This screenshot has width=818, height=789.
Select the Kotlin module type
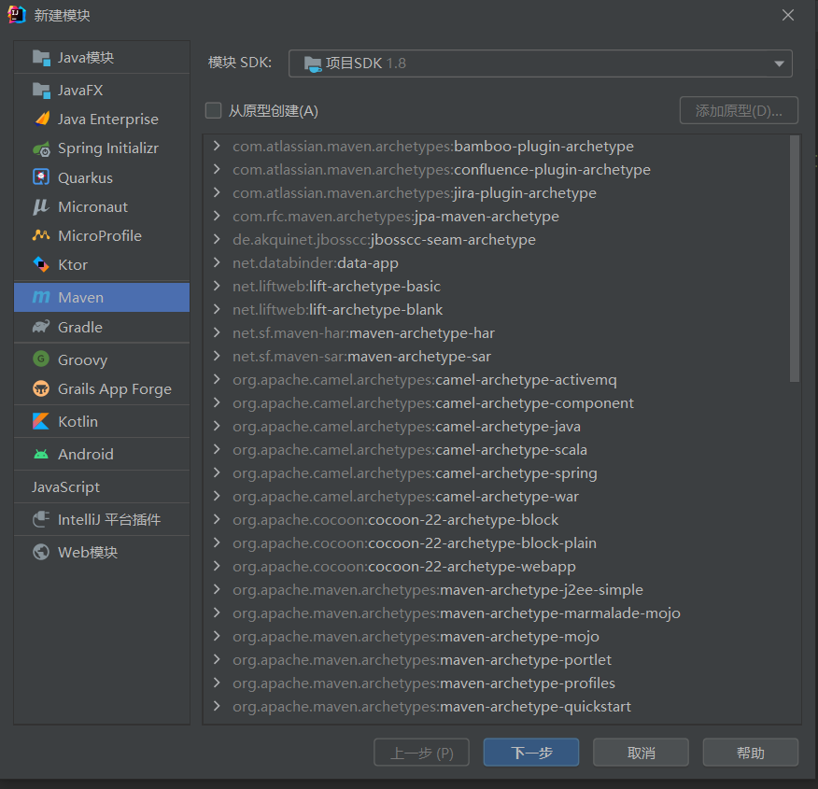(x=102, y=421)
